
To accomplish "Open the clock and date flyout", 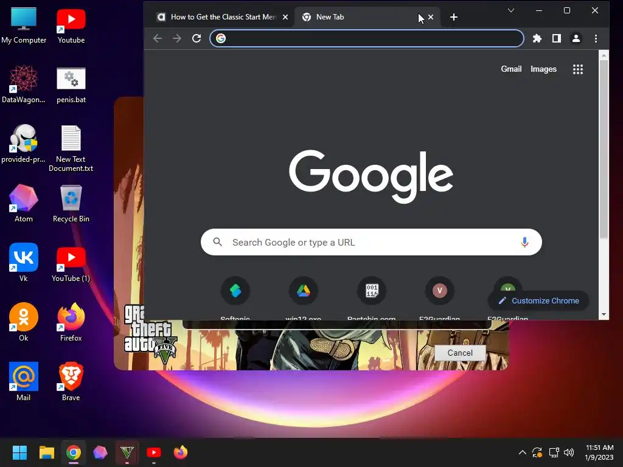I will pyautogui.click(x=599, y=452).
